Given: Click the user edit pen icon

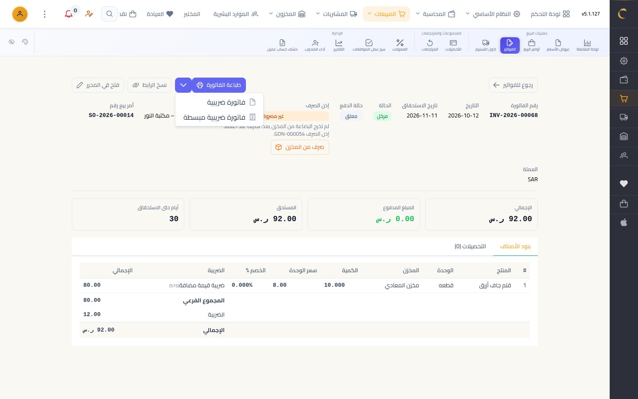Looking at the screenshot, I should tap(89, 14).
